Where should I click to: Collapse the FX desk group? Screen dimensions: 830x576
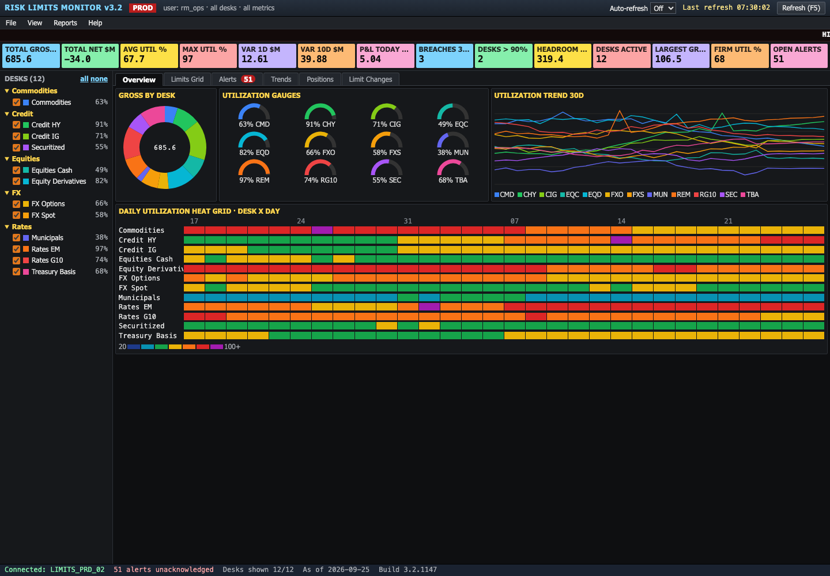tap(13, 193)
